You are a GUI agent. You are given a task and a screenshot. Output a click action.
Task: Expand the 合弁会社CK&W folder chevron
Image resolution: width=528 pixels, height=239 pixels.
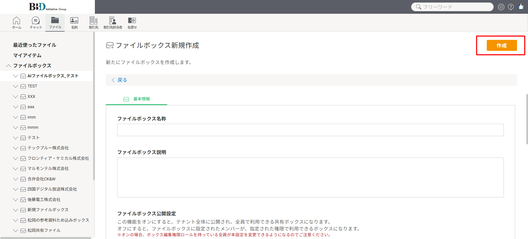point(15,179)
